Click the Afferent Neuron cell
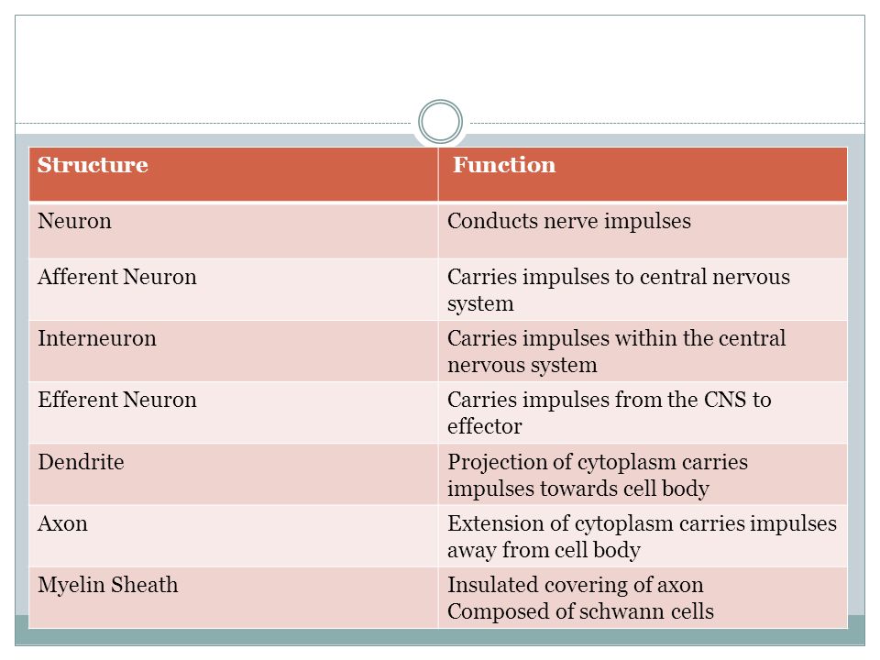 pos(234,290)
